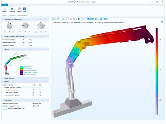Viewport: 166px width, 124px height.
Task: Open the scene light dropdown arrow
Action: (90, 19)
